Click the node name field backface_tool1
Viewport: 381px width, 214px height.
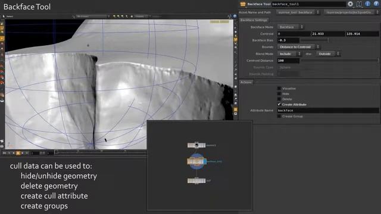coord(308,4)
